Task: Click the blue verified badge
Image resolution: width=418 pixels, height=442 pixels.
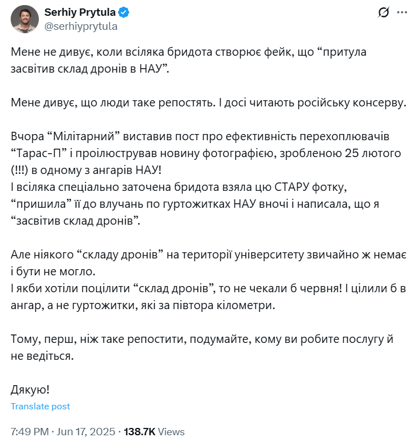Action: tap(123, 12)
